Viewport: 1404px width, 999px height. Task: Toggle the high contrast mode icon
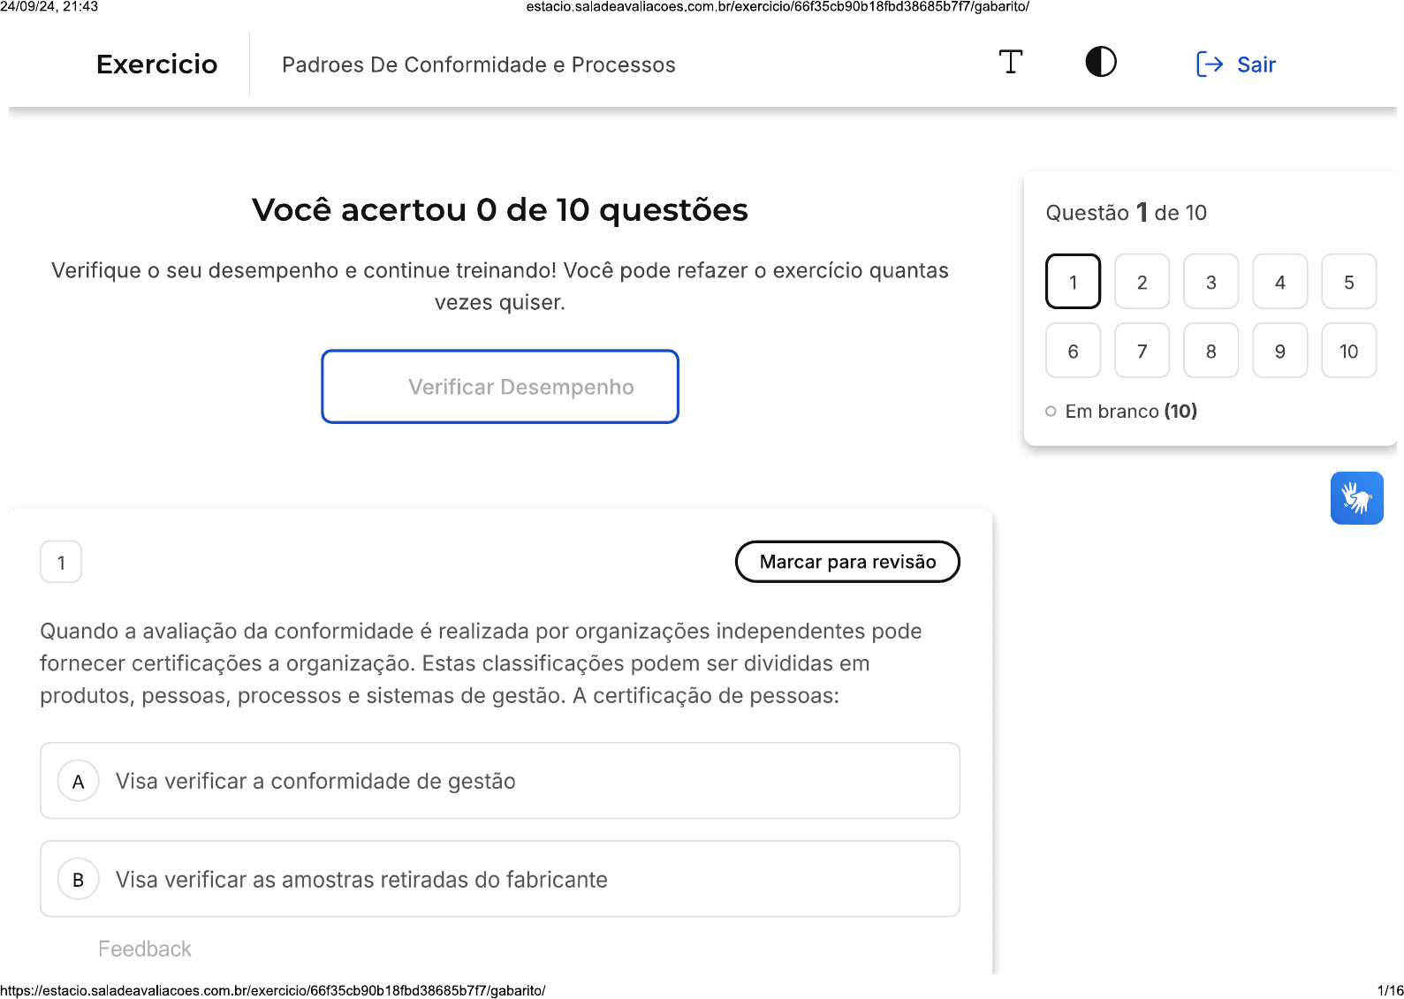(1101, 63)
